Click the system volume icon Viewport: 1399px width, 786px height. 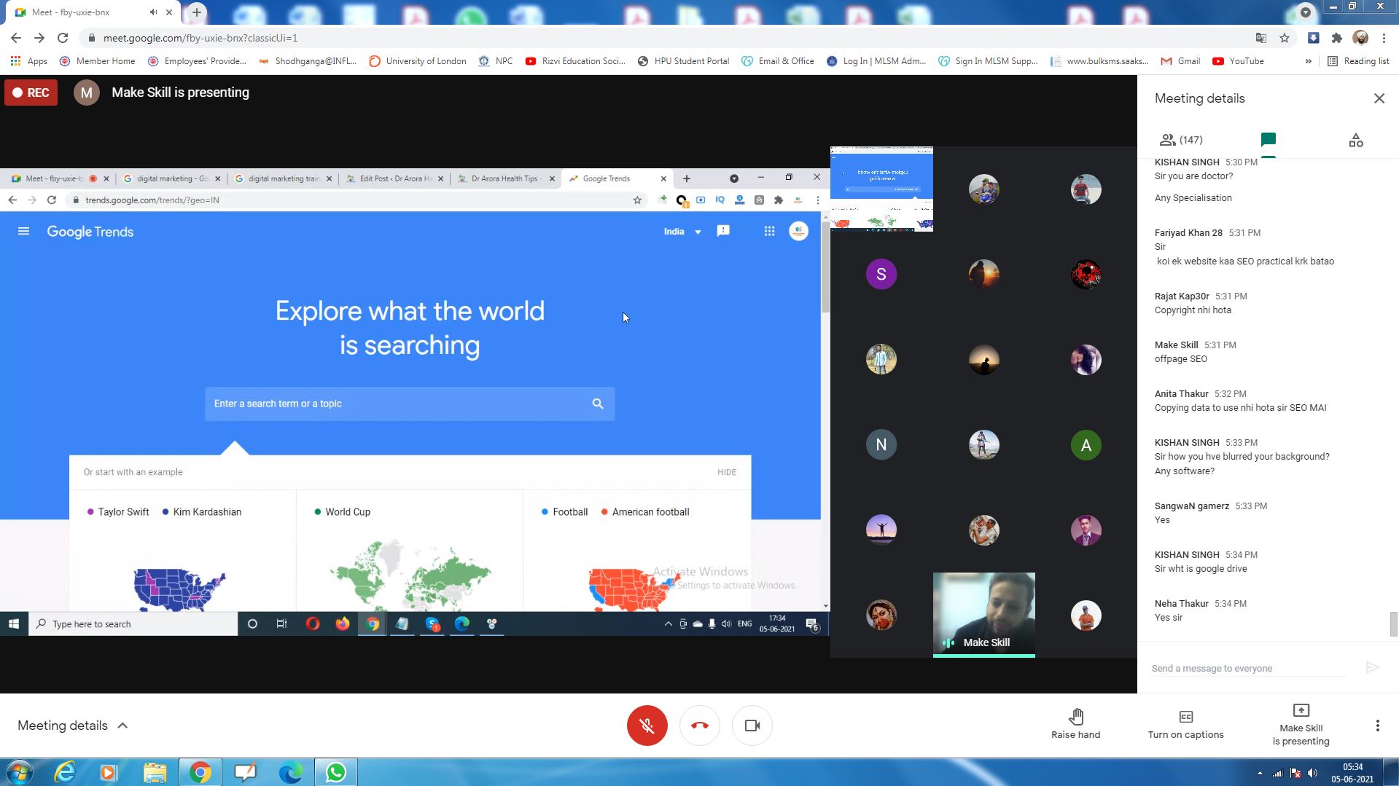pyautogui.click(x=1313, y=773)
